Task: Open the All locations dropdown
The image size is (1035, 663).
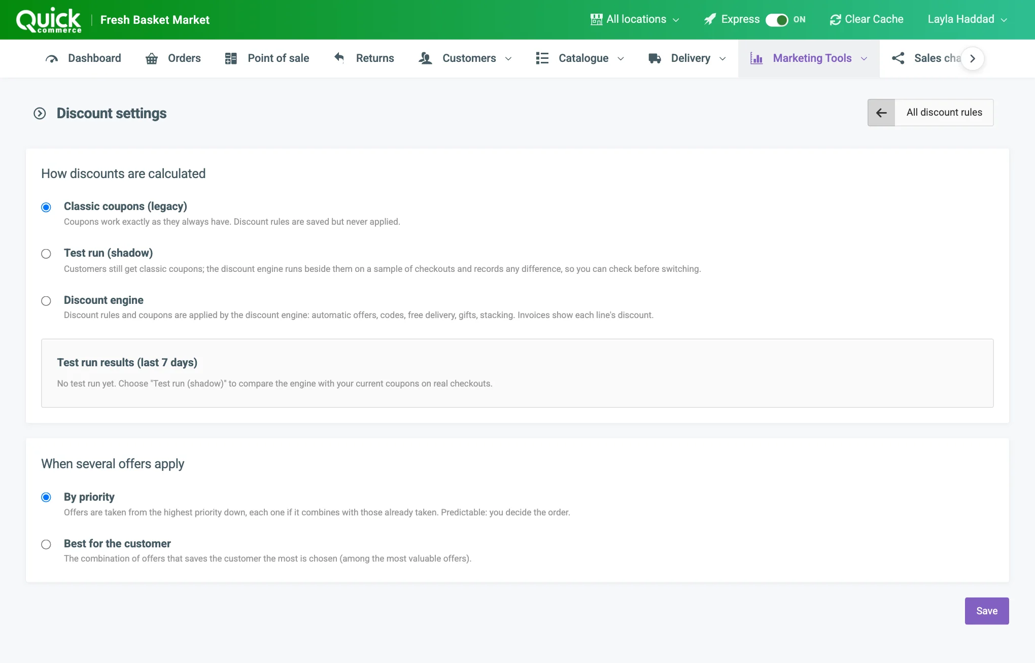Action: pos(635,19)
